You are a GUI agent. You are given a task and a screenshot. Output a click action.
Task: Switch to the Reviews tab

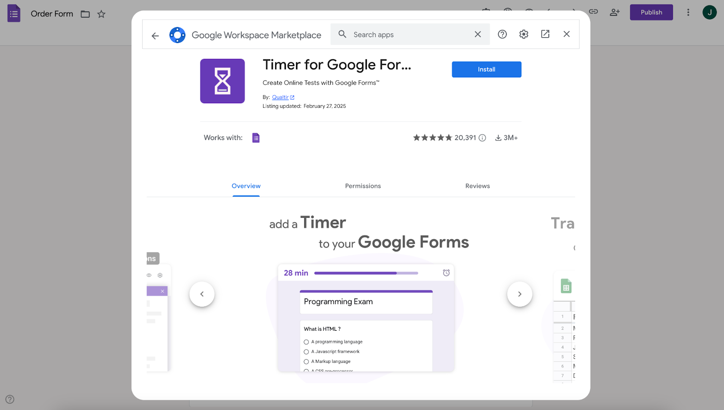point(478,186)
